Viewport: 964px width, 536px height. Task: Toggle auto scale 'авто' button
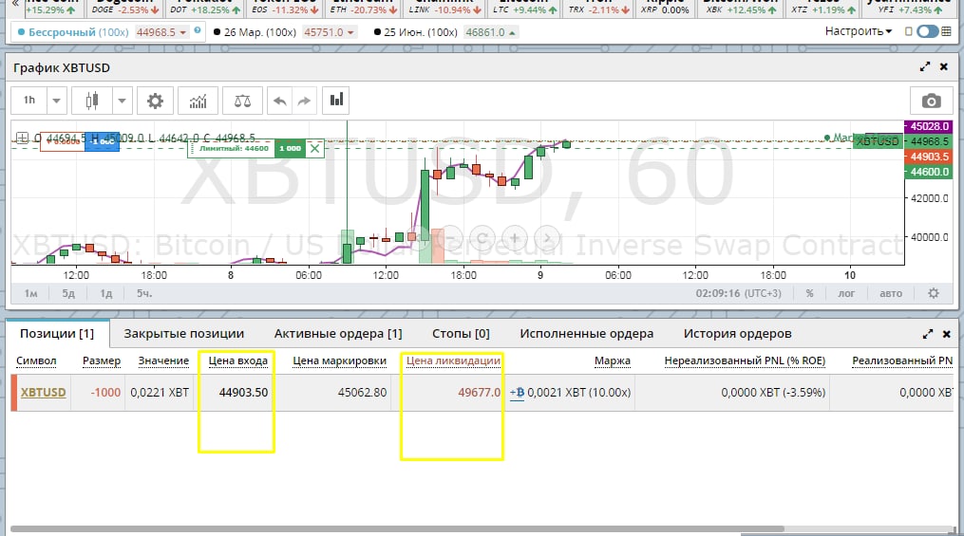(x=891, y=293)
